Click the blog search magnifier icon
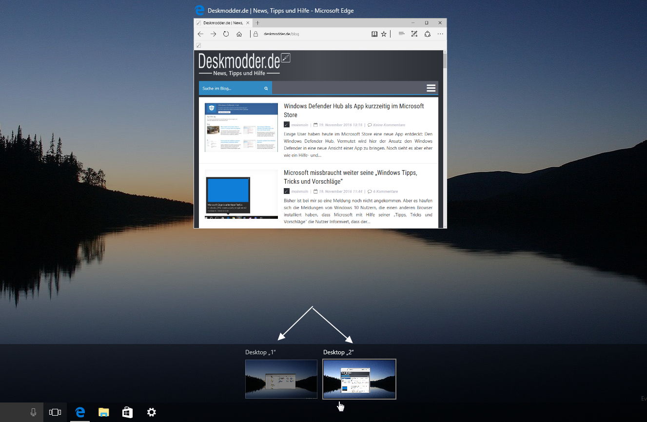 click(x=266, y=88)
